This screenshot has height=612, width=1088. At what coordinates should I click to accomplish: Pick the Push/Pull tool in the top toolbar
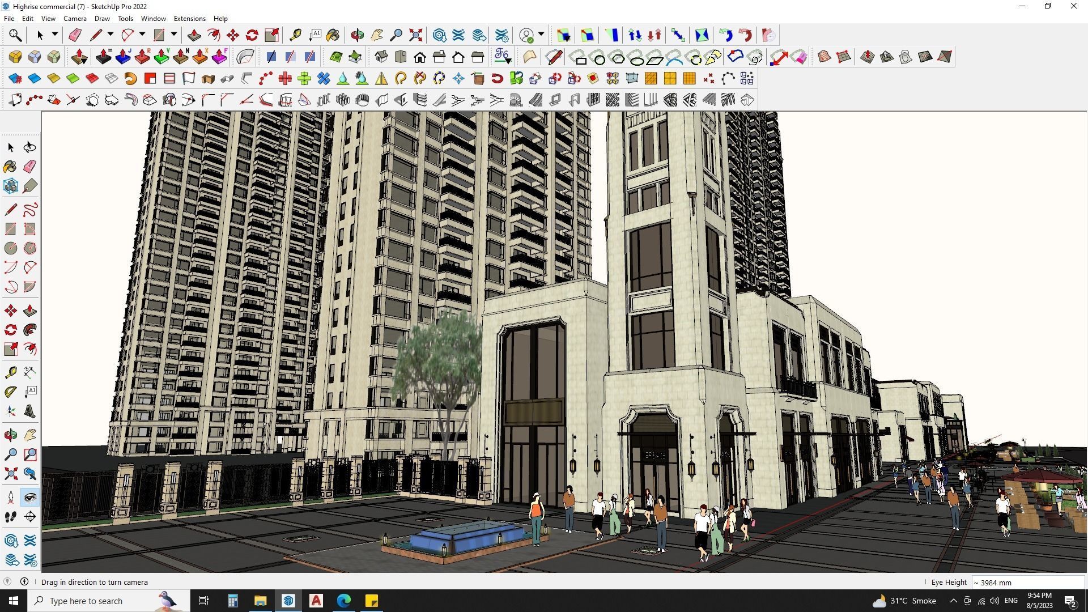pos(194,35)
